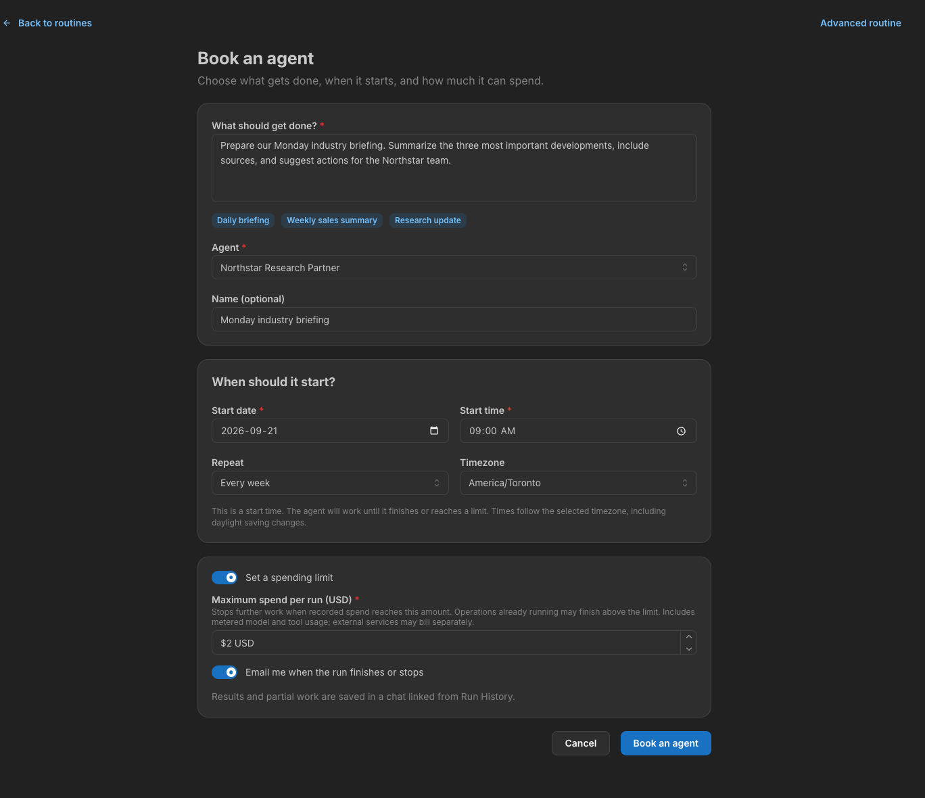Viewport: 925px width, 798px height.
Task: Open the Timezone dropdown set to America/Toronto
Action: point(578,483)
